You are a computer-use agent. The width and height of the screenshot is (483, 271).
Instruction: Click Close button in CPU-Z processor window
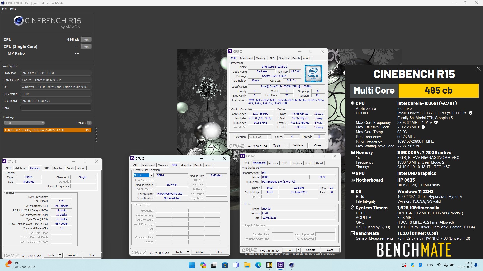[317, 145]
